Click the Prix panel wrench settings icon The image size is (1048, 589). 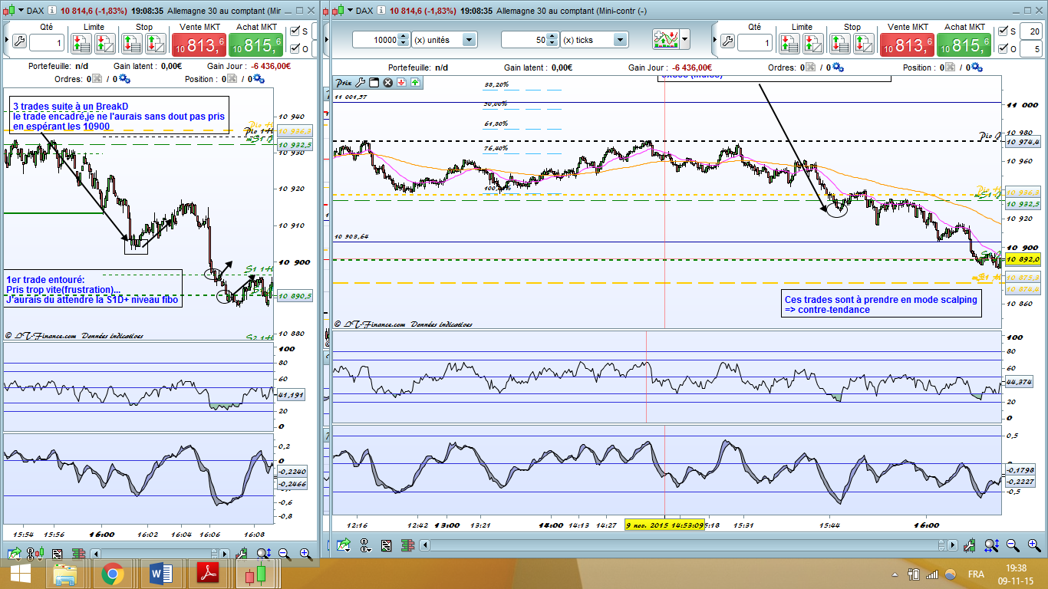pyautogui.click(x=361, y=82)
